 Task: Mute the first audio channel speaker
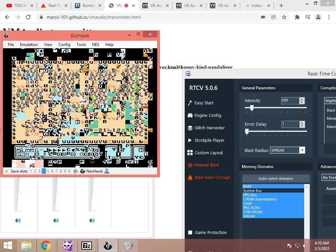point(18,220)
